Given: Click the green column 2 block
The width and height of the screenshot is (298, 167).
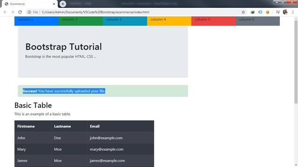Looking at the screenshot, I should pos(81,21).
